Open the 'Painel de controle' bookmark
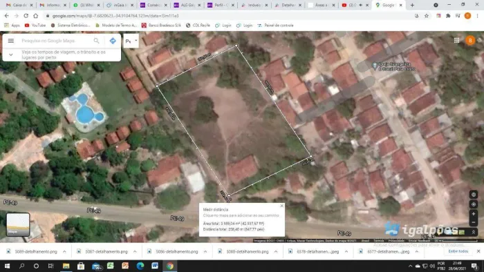 [275, 26]
